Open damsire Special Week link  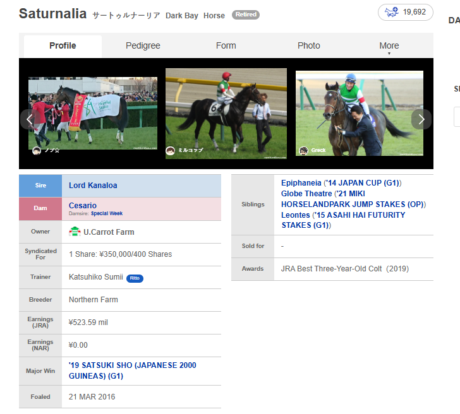(x=107, y=213)
